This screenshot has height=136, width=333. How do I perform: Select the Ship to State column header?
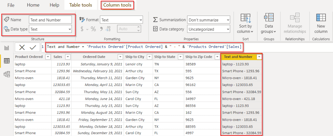pos(165,57)
